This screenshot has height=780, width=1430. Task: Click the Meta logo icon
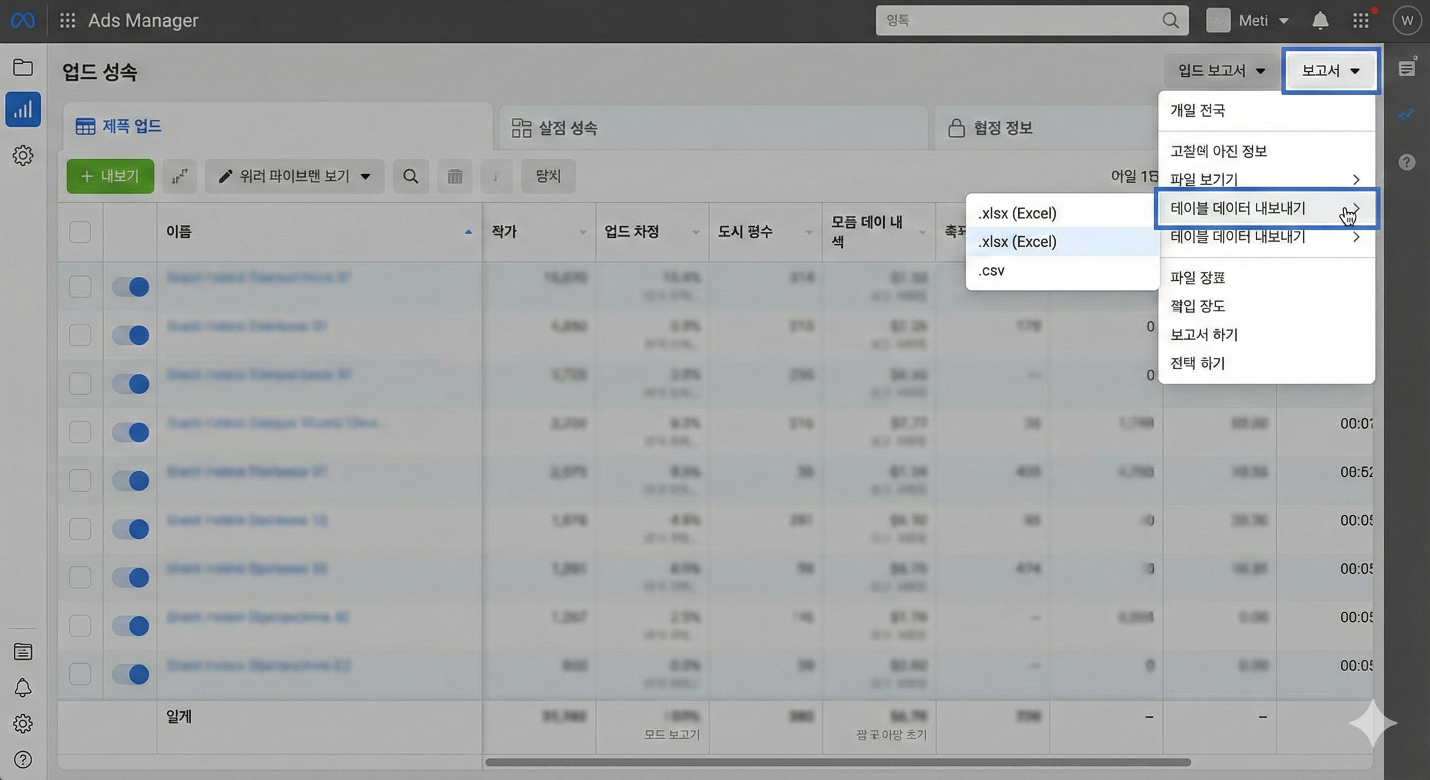coord(23,20)
